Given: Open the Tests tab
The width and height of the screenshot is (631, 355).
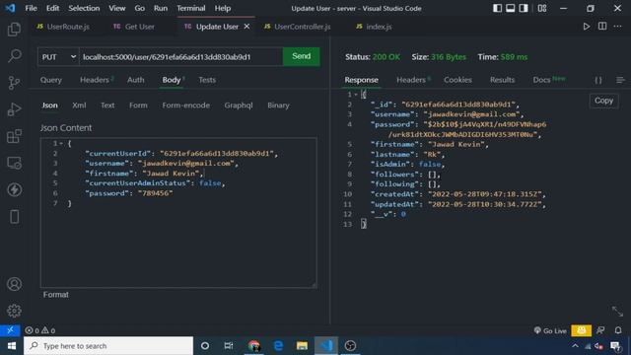Looking at the screenshot, I should (207, 80).
